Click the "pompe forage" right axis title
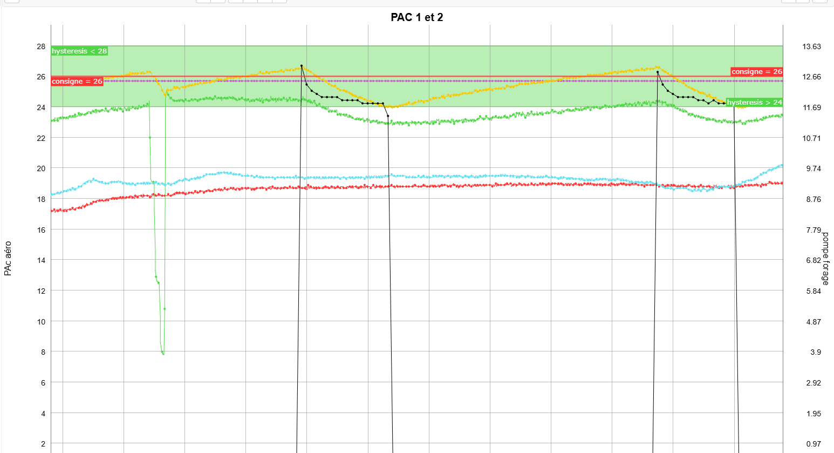Viewport: 834px width, 453px height. click(825, 259)
